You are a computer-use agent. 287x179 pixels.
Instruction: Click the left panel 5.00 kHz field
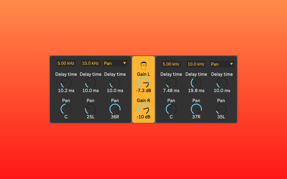[66, 63]
